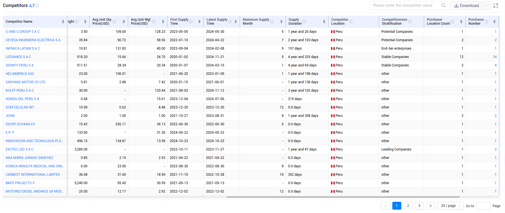Open DIOSPI SUYANA EV competitor
The image size is (505, 213).
[20, 124]
